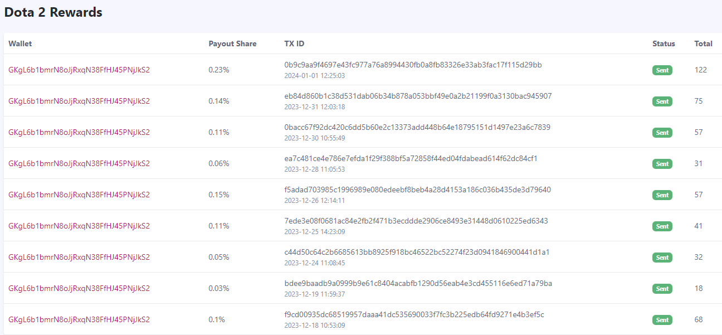
Task: Select TX ID starting with 7ede3e08f0681
Action: (416, 221)
